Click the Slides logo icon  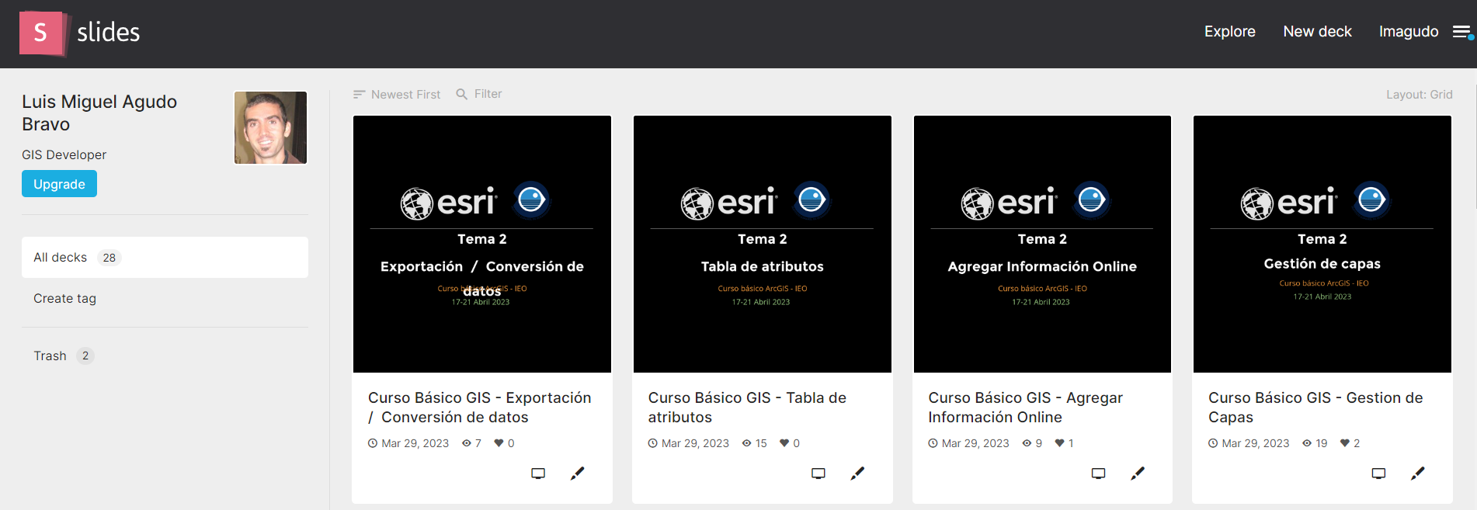[x=43, y=33]
